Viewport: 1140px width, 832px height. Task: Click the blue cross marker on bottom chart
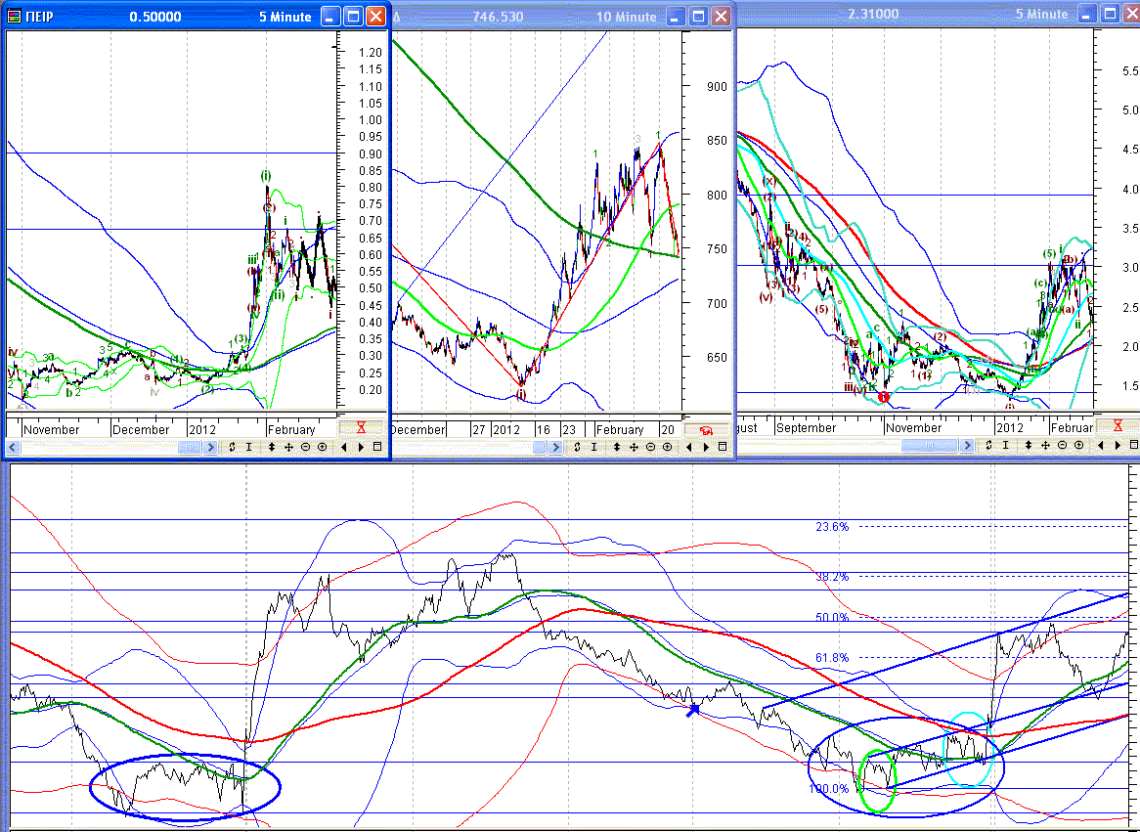pyautogui.click(x=693, y=710)
